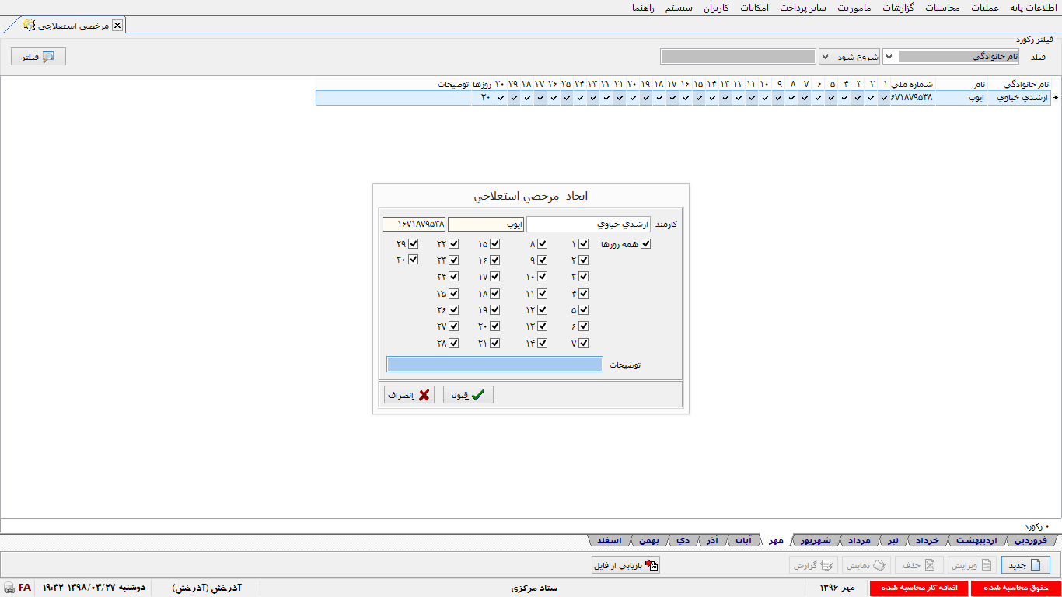Click the جدید button in bottom toolbar

coord(1025,565)
